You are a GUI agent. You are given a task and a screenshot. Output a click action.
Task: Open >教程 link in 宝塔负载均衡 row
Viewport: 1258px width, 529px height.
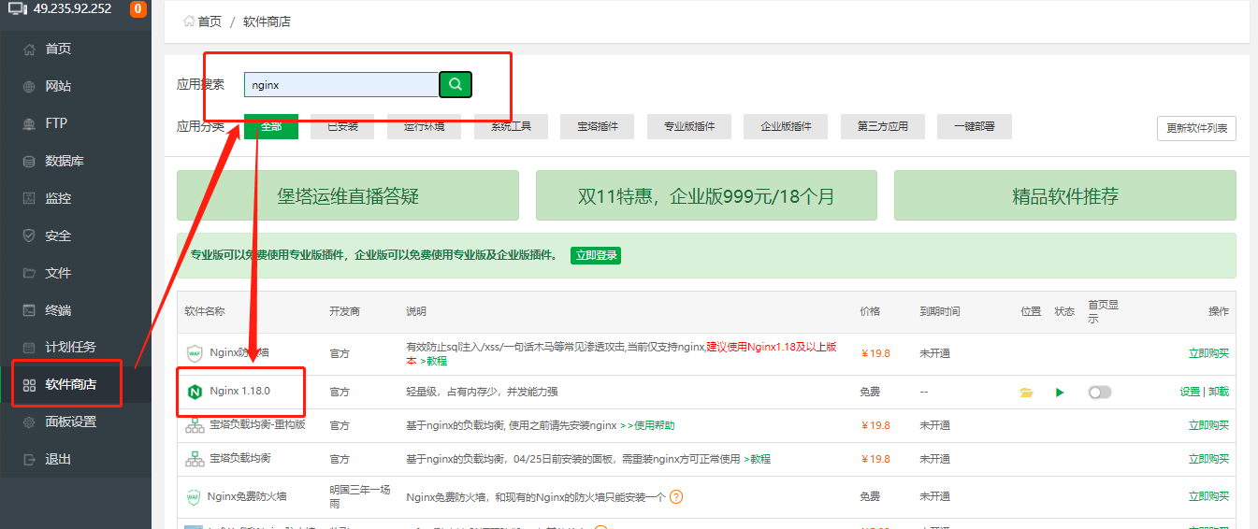(x=758, y=459)
